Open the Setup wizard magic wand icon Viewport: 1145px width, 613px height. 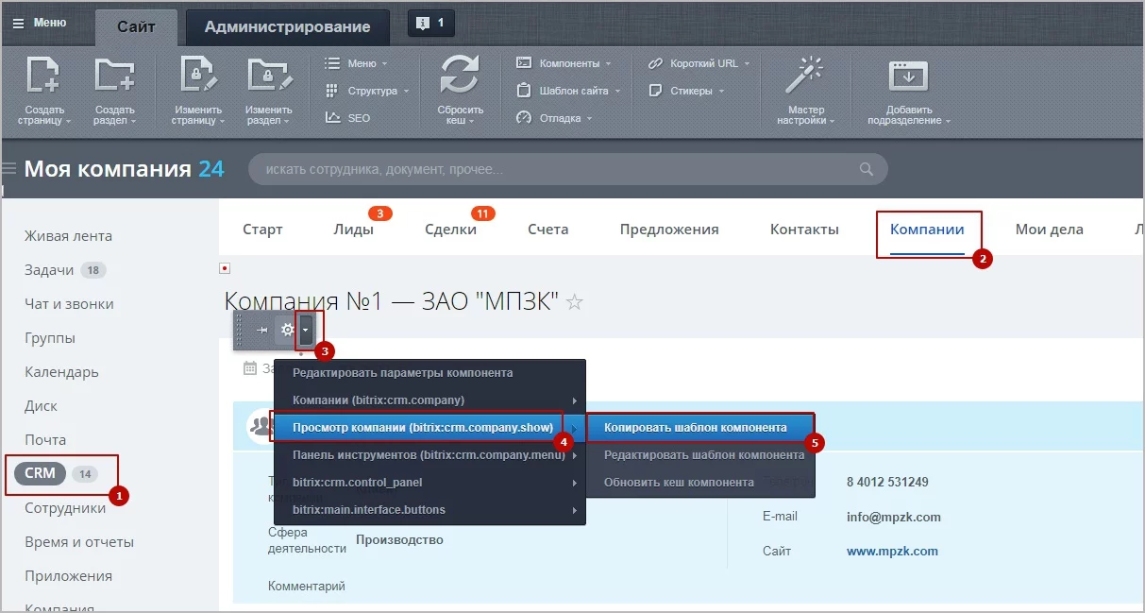pos(807,77)
